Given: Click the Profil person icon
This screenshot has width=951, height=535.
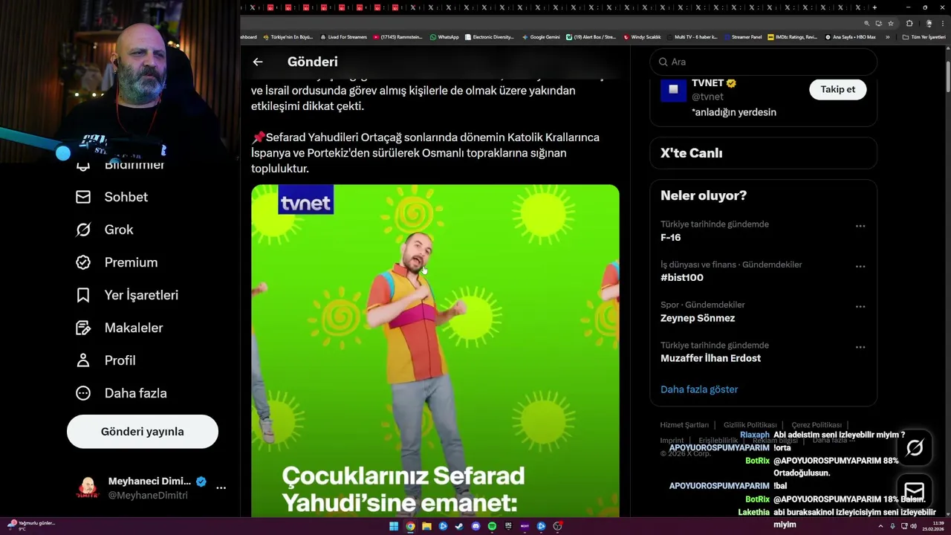Looking at the screenshot, I should click(x=83, y=360).
